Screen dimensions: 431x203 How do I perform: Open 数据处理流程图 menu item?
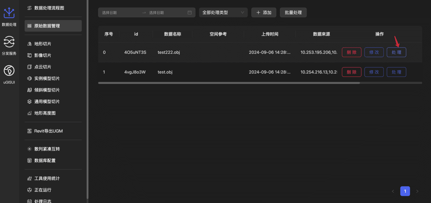point(49,8)
